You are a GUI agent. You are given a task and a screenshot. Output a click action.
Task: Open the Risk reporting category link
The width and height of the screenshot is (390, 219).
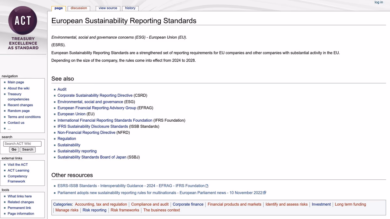tap(94, 210)
